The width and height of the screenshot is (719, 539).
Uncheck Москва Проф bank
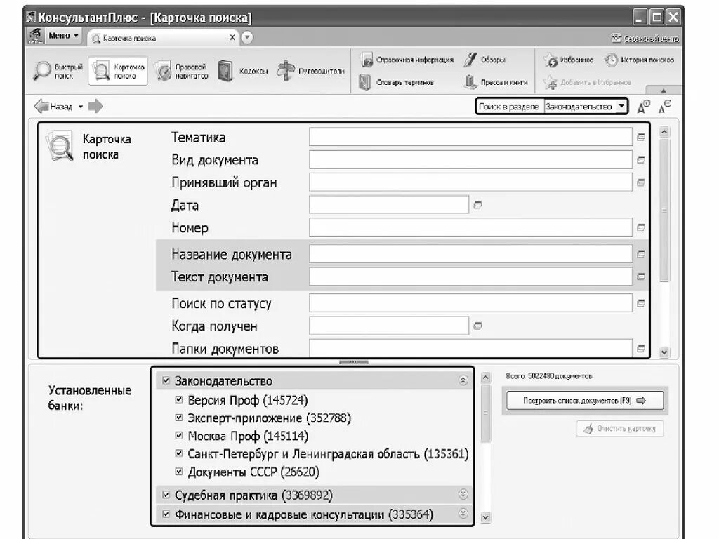179,435
